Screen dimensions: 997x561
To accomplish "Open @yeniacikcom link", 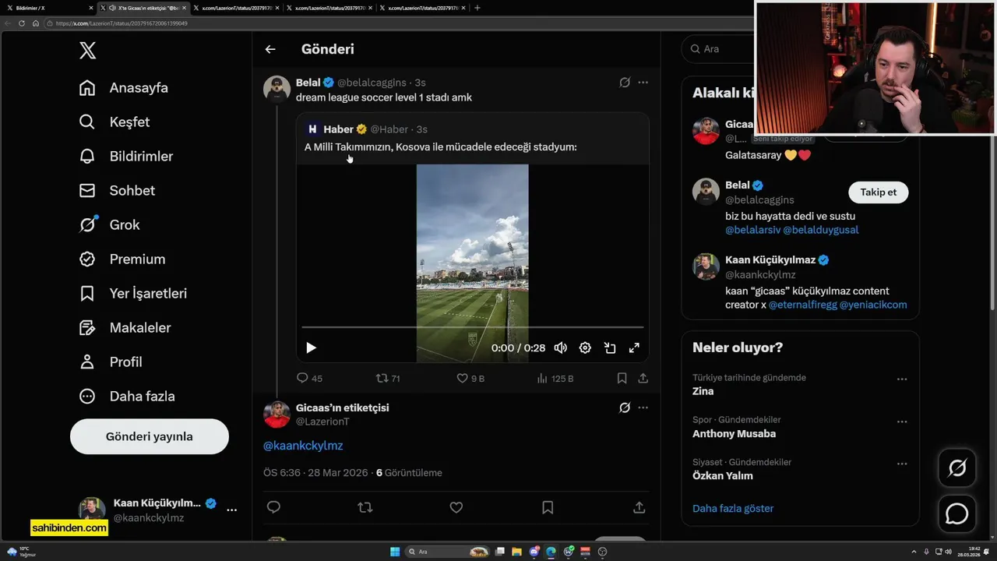I will 873,305.
